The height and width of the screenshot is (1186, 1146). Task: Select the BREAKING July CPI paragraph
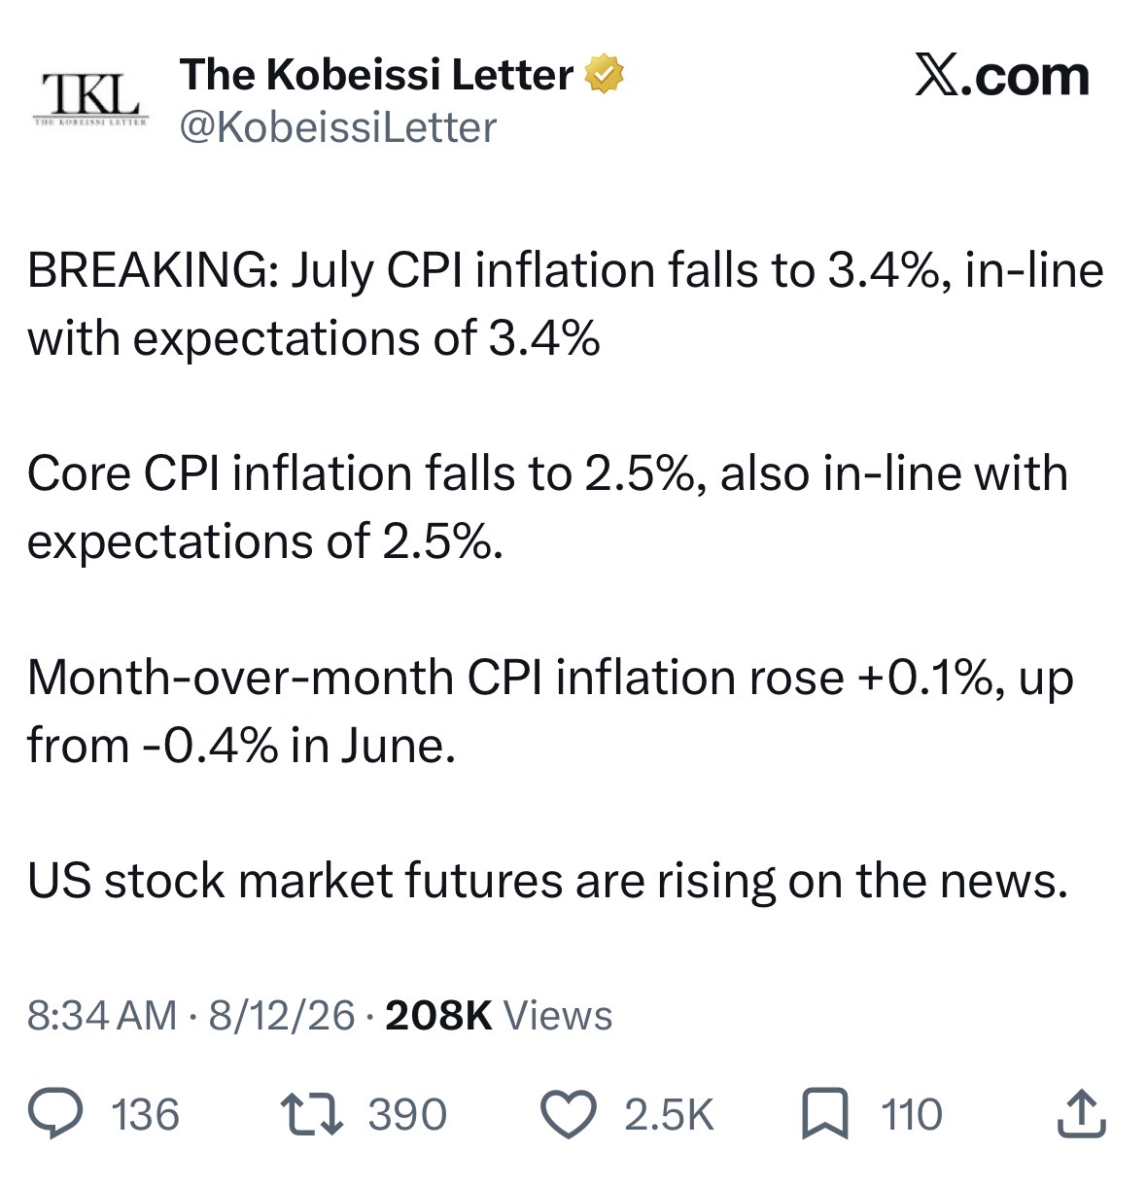point(566,304)
